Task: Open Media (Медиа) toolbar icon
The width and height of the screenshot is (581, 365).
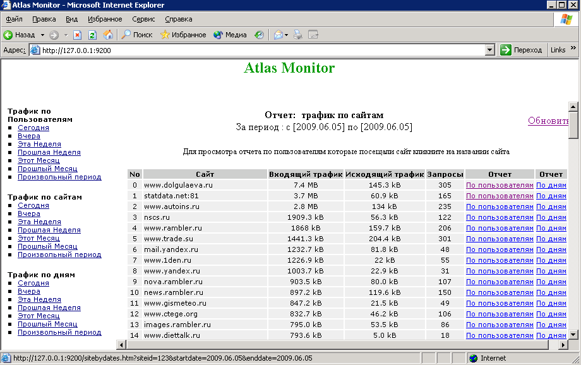Action: (x=219, y=35)
